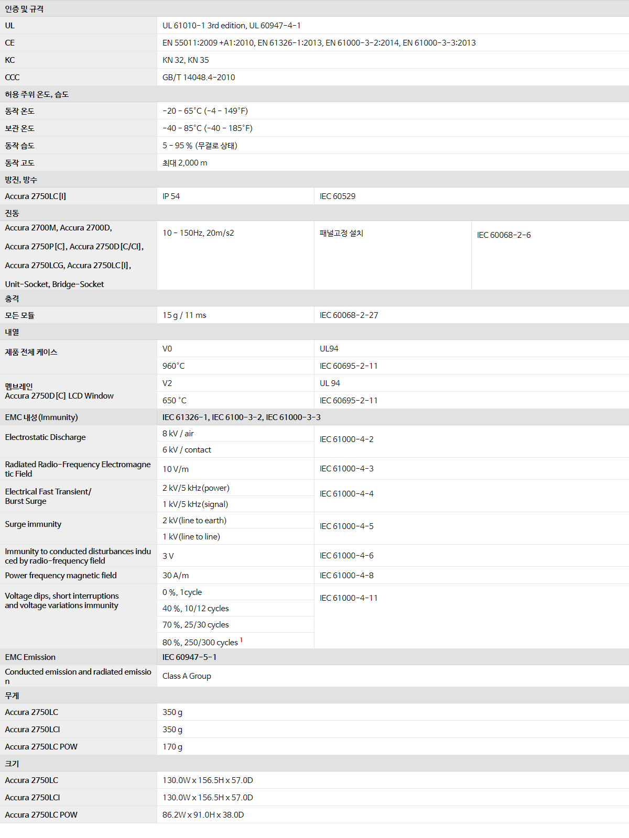Select the '10 - 150Hz, 20m/s2' value
629x838 pixels.
[x=198, y=233]
